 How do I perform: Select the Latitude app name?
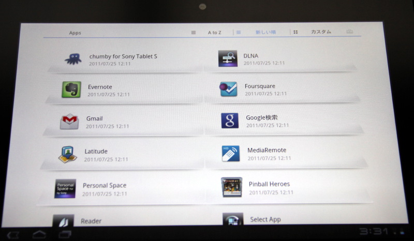tap(96, 151)
